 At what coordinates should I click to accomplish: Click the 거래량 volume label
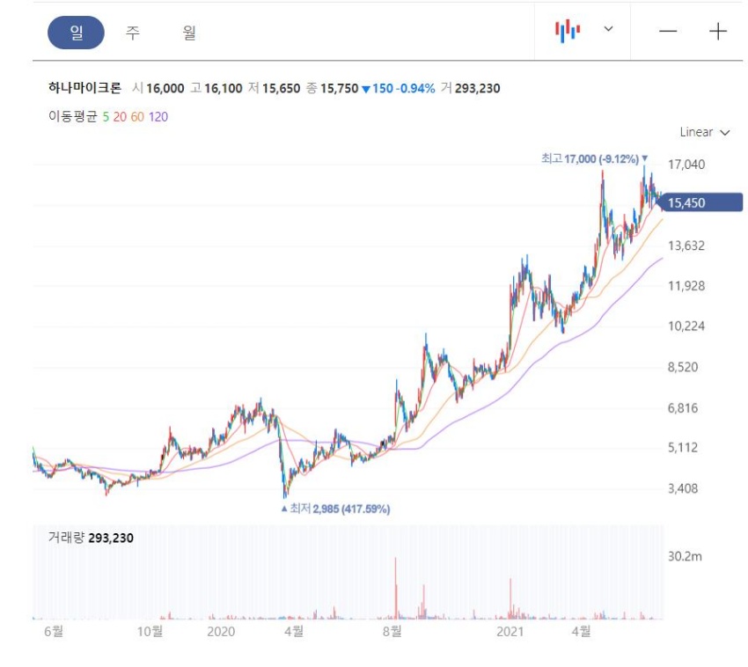(x=66, y=538)
